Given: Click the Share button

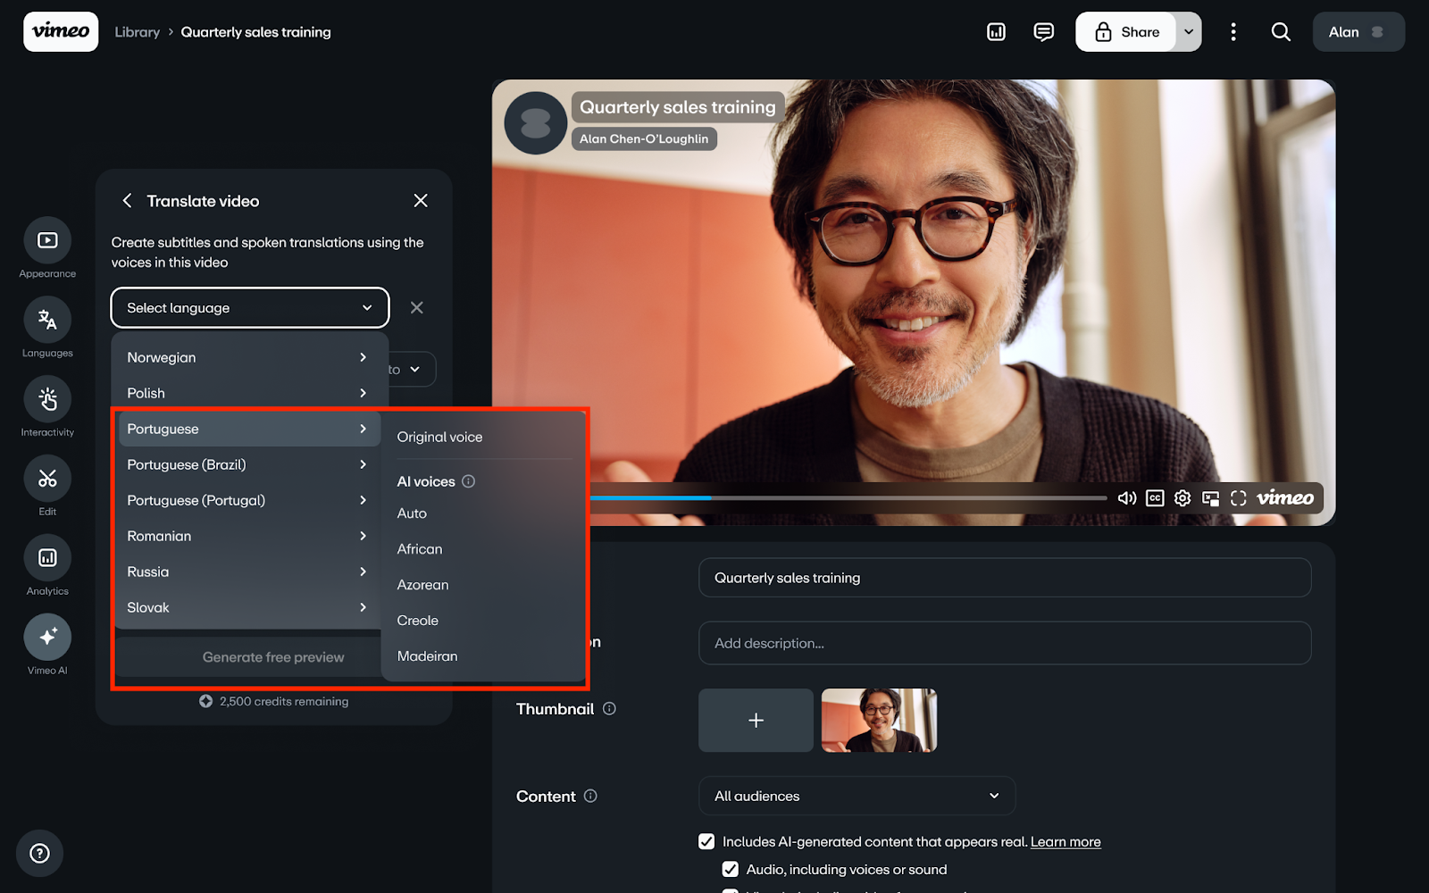Looking at the screenshot, I should point(1126,32).
